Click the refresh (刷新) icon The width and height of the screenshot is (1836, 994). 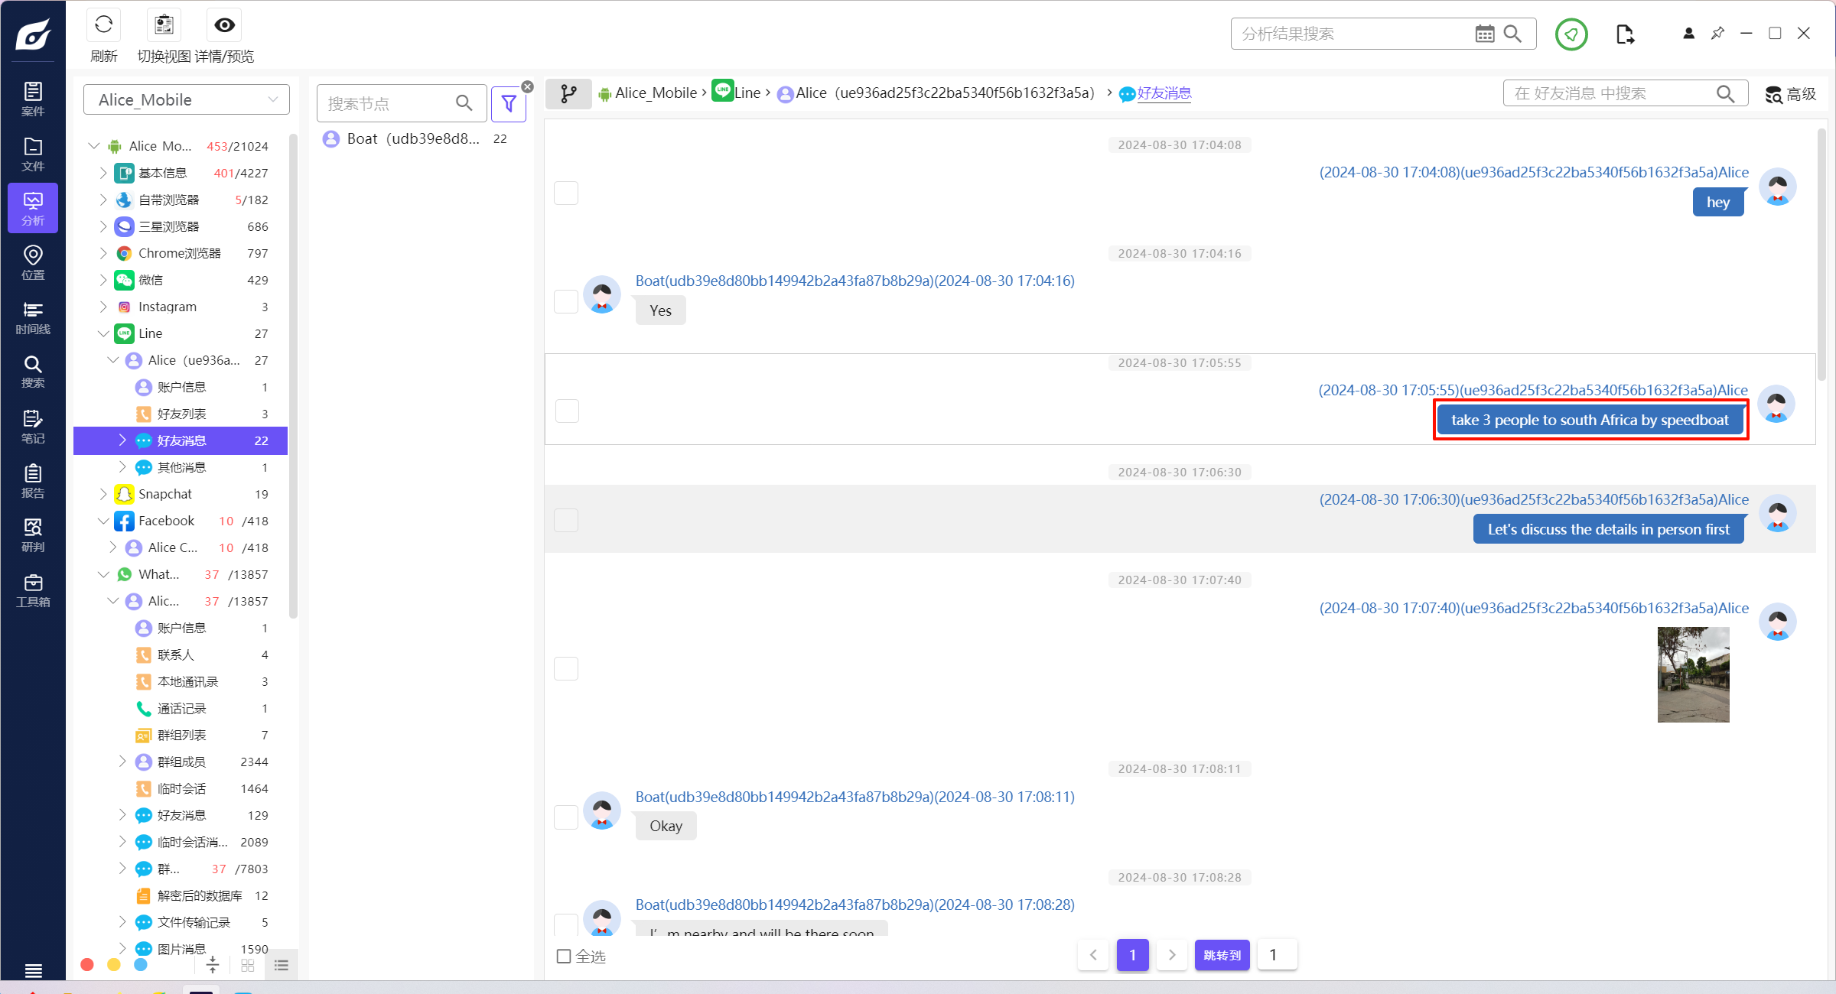pos(103,26)
